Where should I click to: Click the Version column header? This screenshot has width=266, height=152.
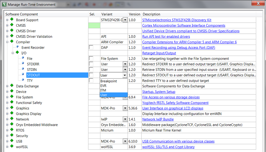point(134,14)
